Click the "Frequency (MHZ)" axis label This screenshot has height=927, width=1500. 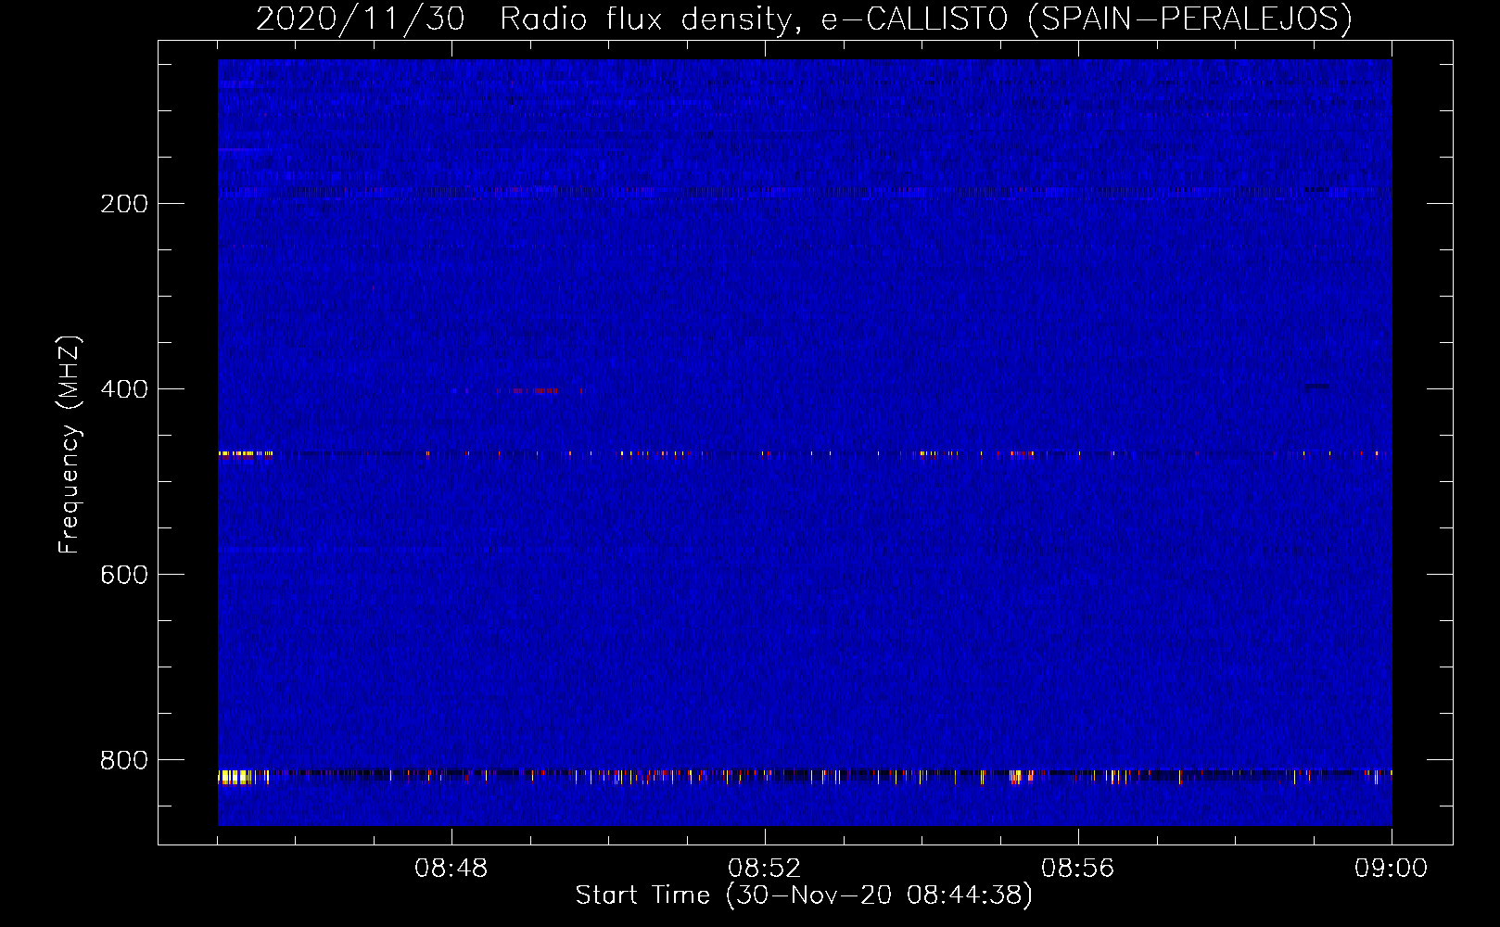[x=70, y=445]
